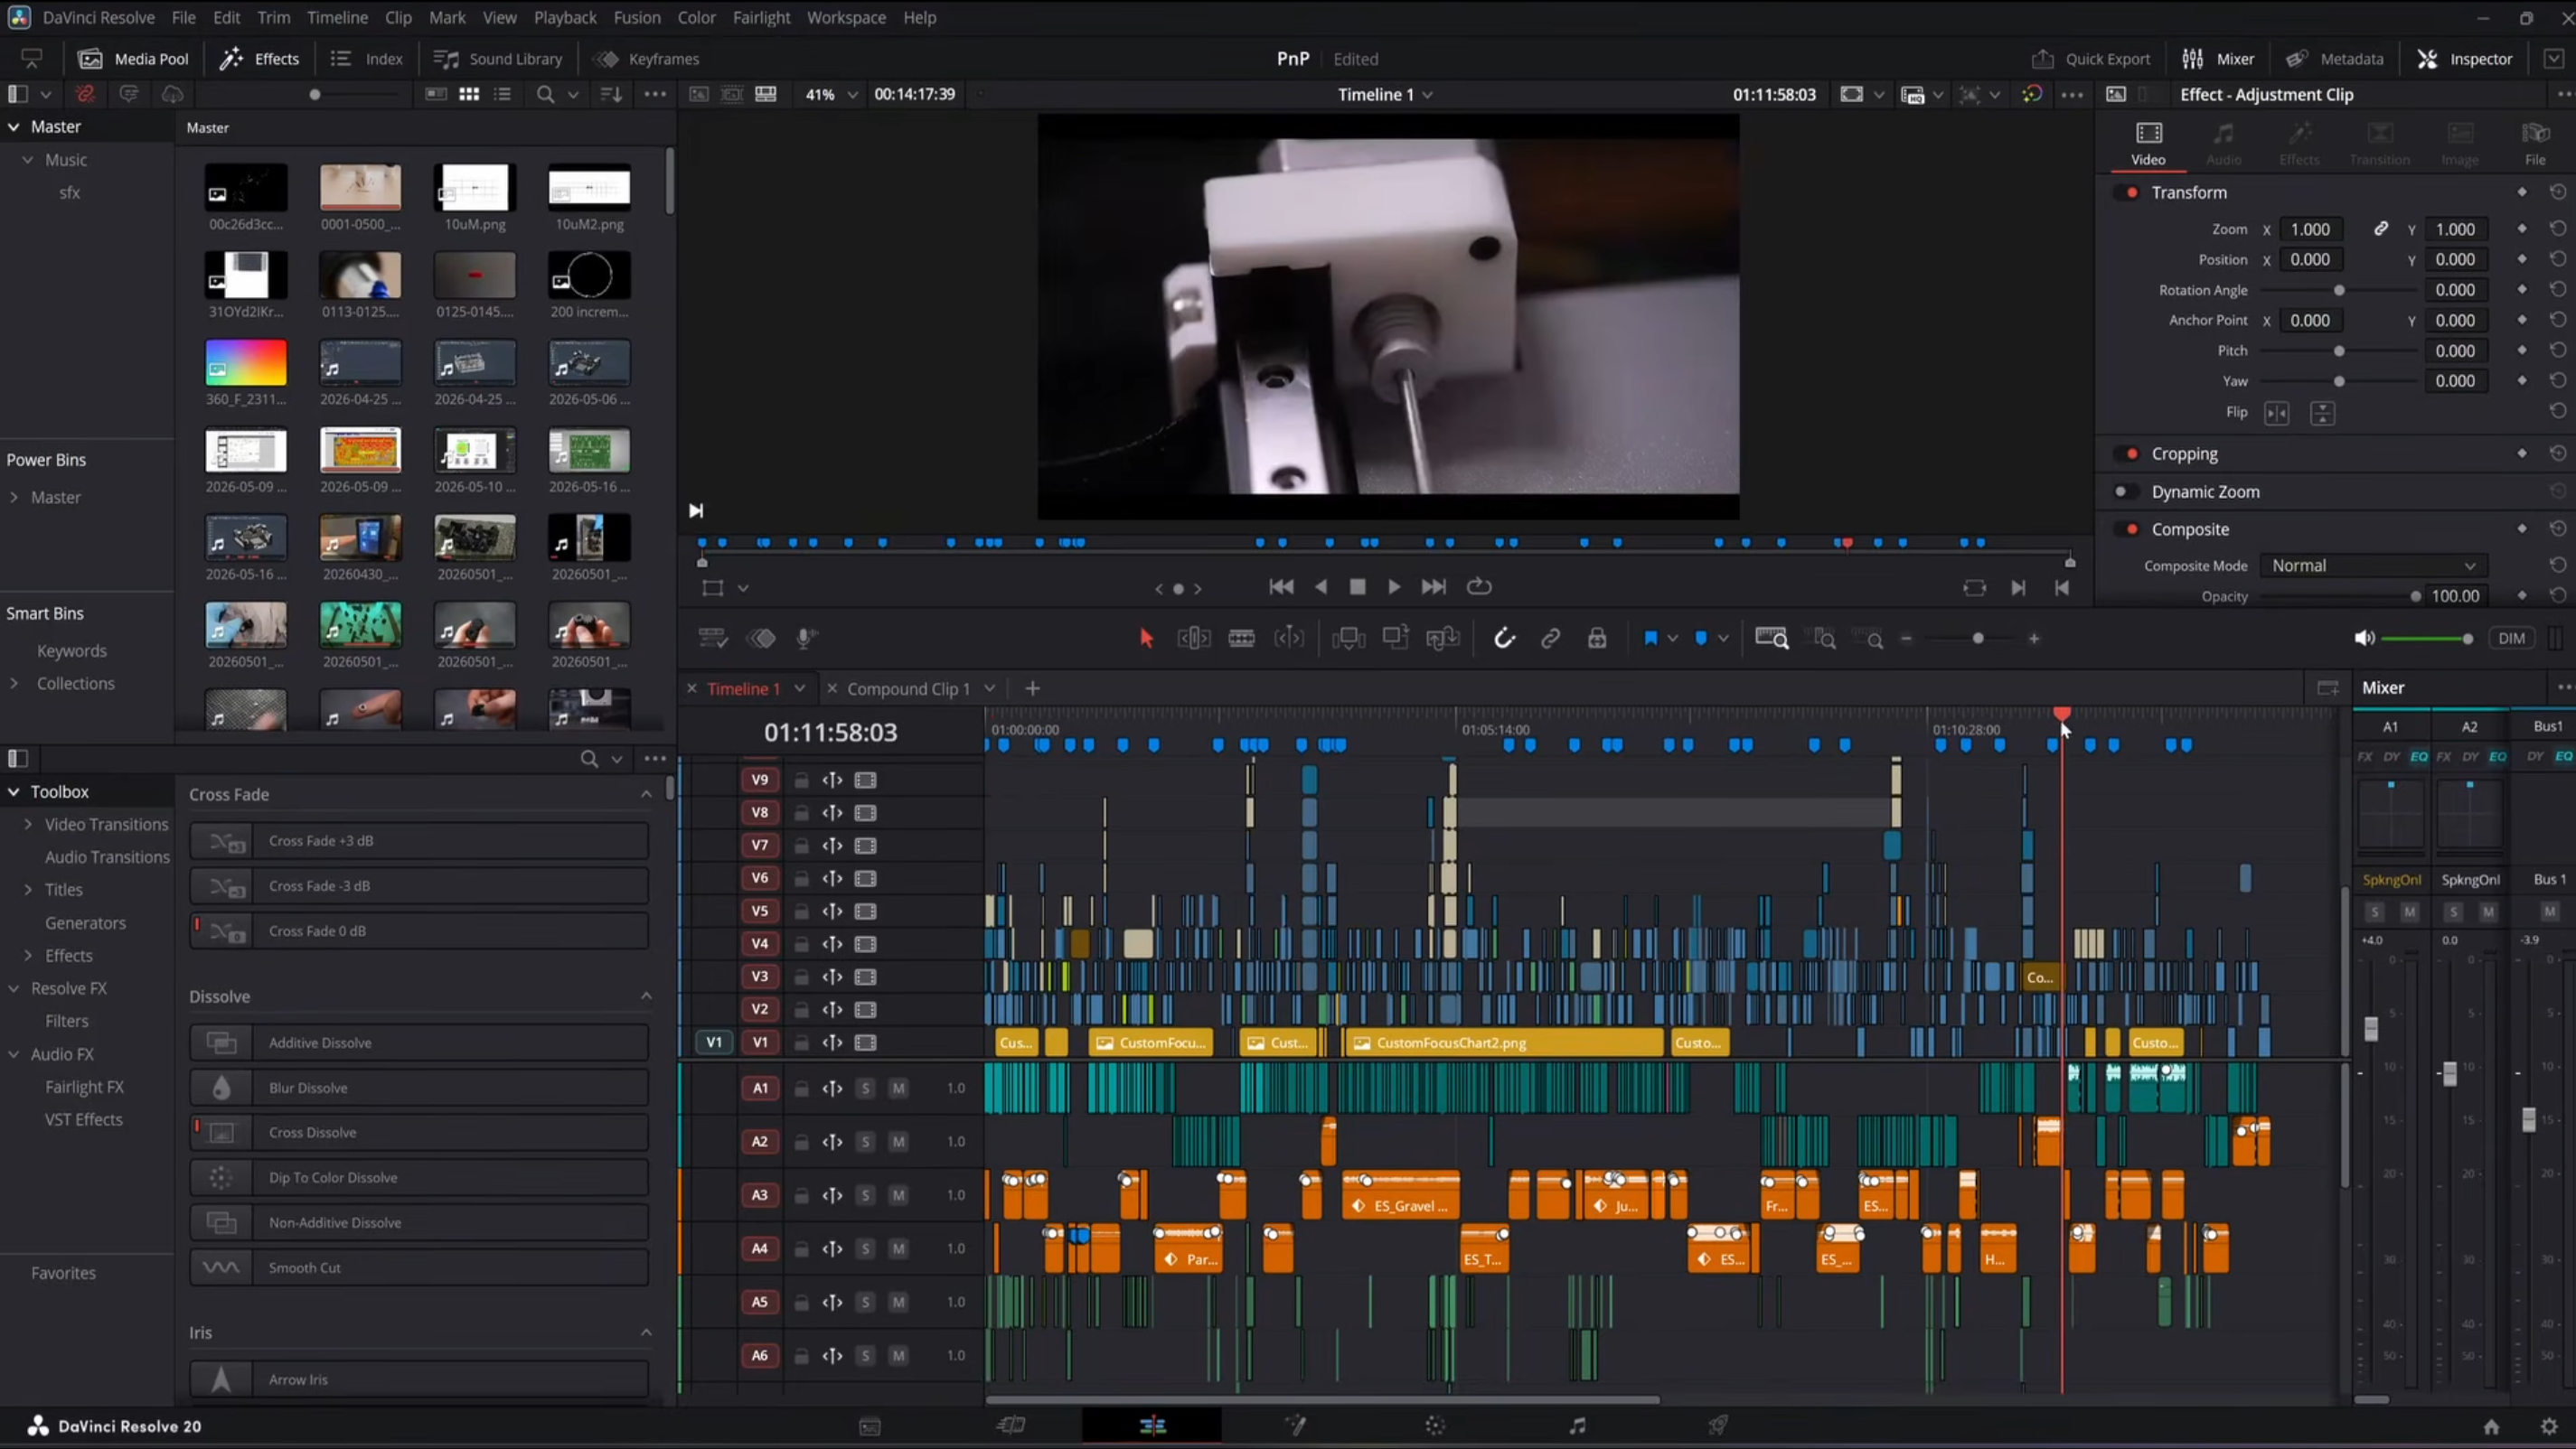Open the Timeline menu

pos(337,17)
